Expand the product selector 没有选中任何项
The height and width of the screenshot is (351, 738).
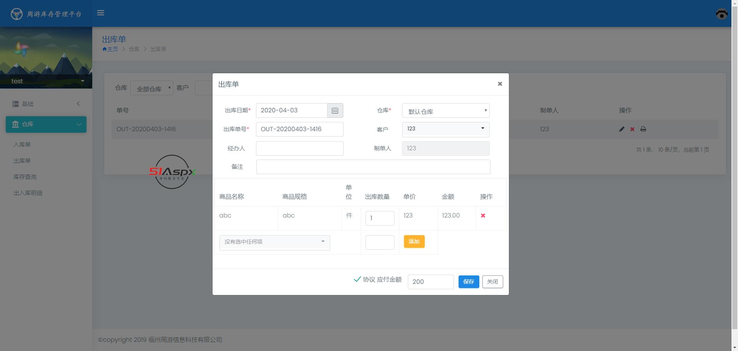[274, 242]
